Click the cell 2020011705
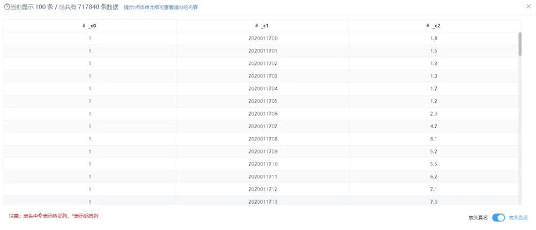 [x=263, y=101]
